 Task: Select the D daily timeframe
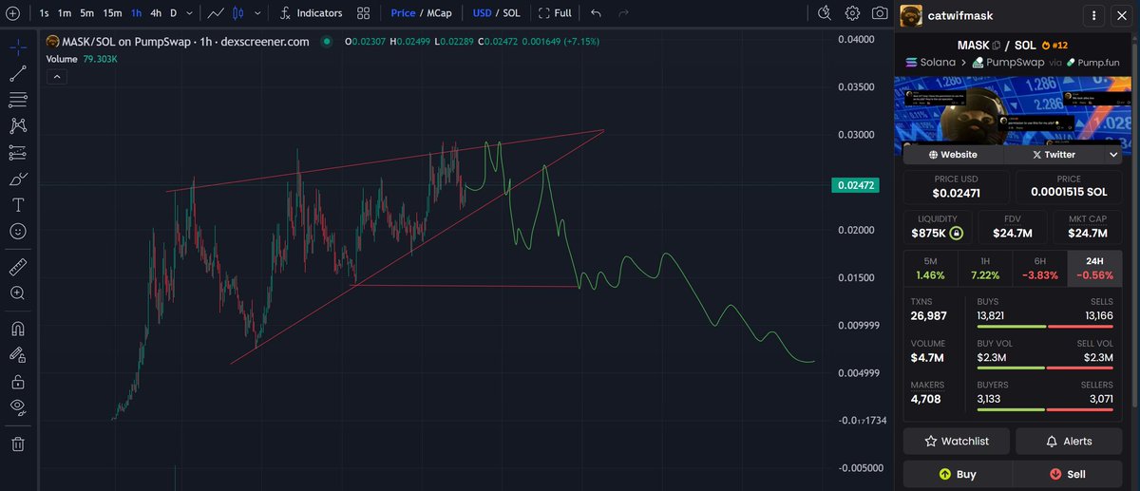coord(174,13)
